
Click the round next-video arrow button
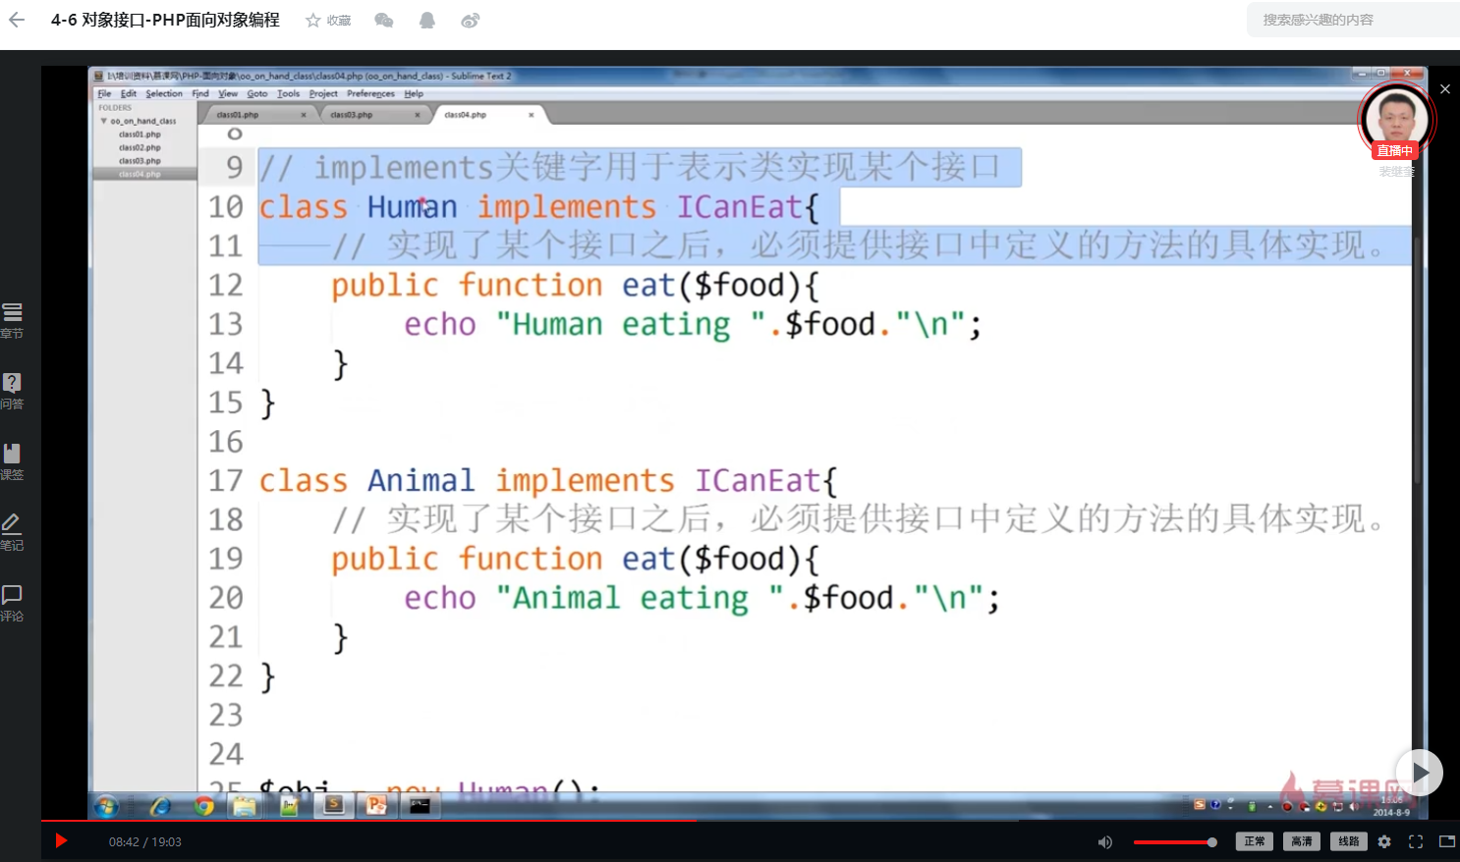[x=1420, y=773]
